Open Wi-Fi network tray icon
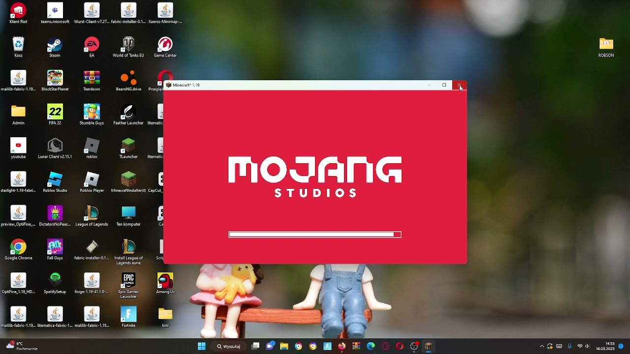630x354 pixels. pyautogui.click(x=580, y=346)
